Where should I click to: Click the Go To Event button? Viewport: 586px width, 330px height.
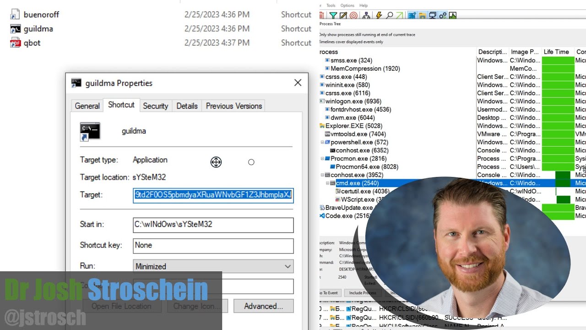coord(330,293)
